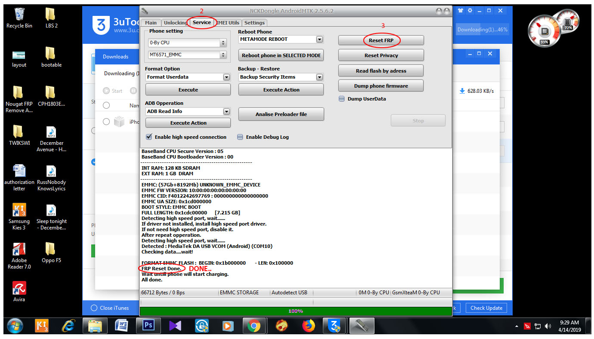Click Execute Action under Backup - Restore

pos(281,90)
